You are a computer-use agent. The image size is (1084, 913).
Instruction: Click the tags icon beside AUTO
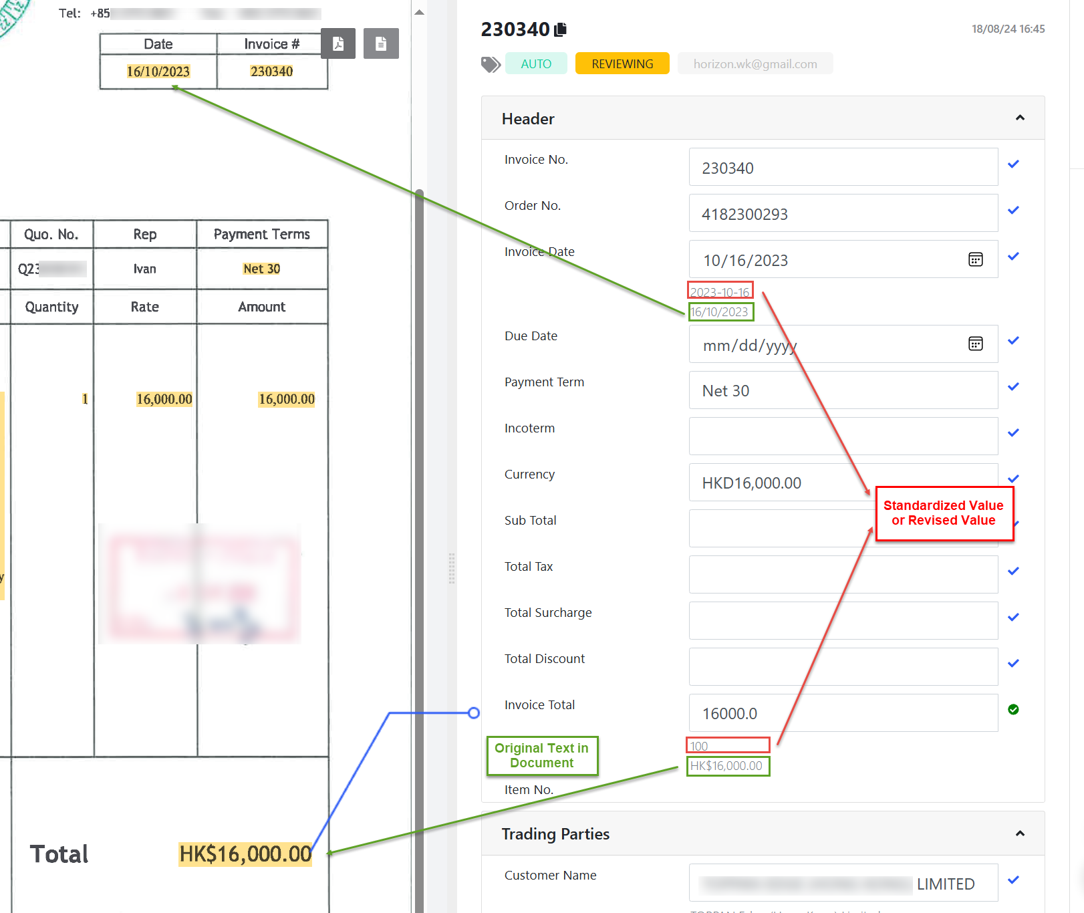(491, 64)
